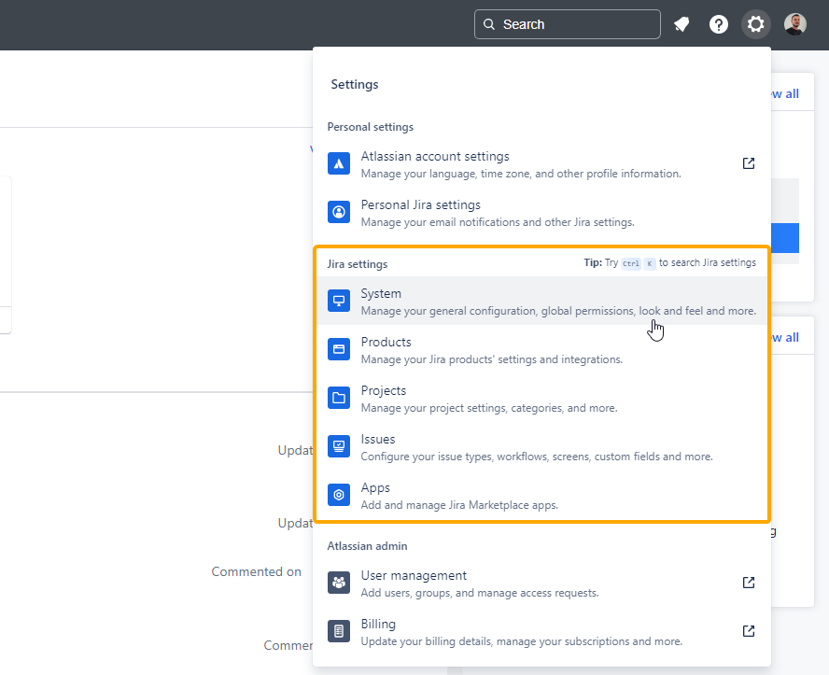The image size is (829, 675).
Task: Click the Personal Jira settings icon
Action: 338,212
